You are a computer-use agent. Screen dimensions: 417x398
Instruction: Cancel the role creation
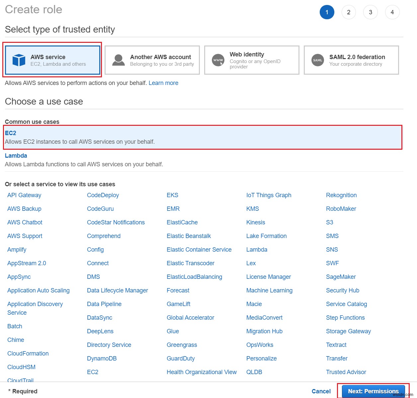[321, 391]
